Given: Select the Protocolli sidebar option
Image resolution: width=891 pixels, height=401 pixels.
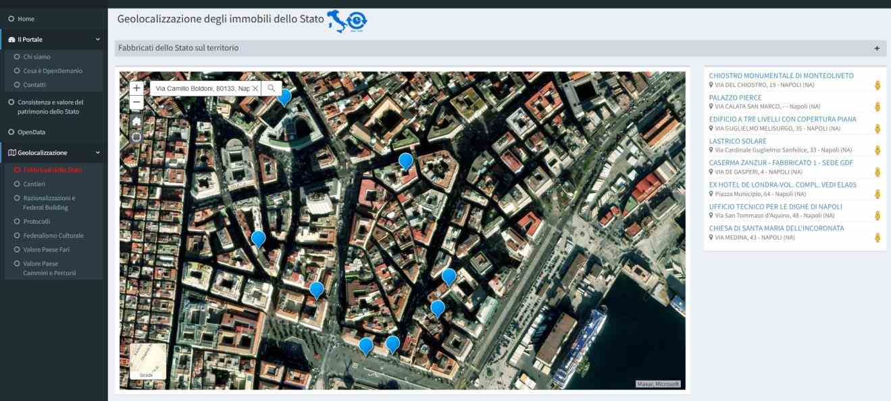Looking at the screenshot, I should (x=36, y=221).
